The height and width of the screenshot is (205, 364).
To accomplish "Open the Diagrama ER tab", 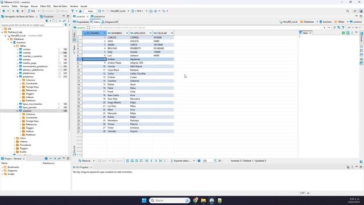I will point(110,22).
